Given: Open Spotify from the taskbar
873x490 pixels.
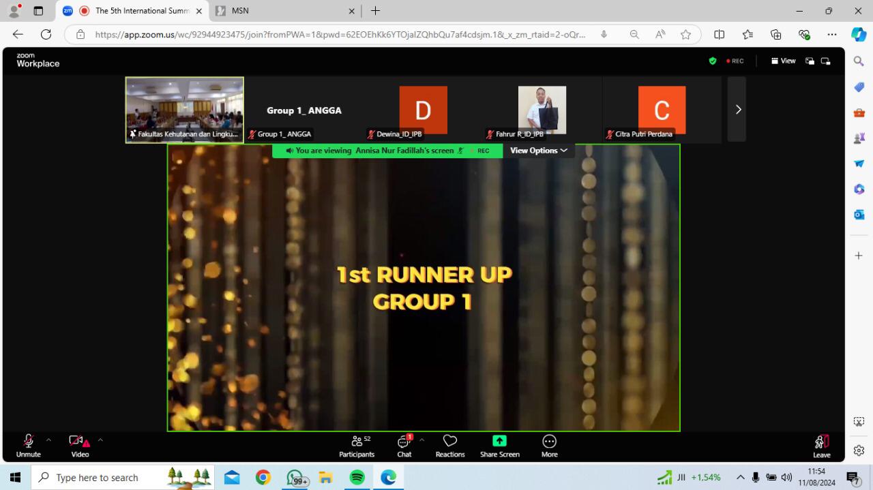Looking at the screenshot, I should [357, 478].
